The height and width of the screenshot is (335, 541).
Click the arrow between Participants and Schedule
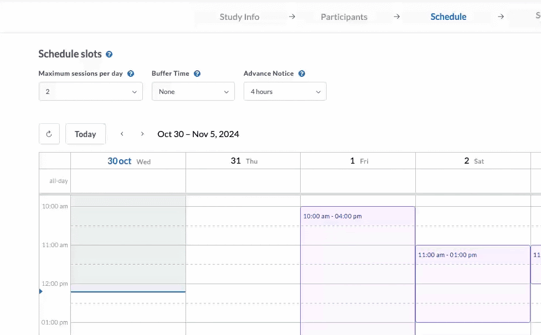396,17
